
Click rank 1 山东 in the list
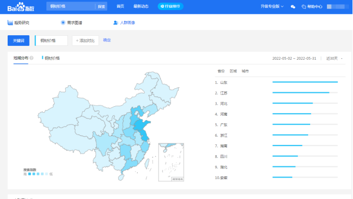pyautogui.click(x=221, y=83)
